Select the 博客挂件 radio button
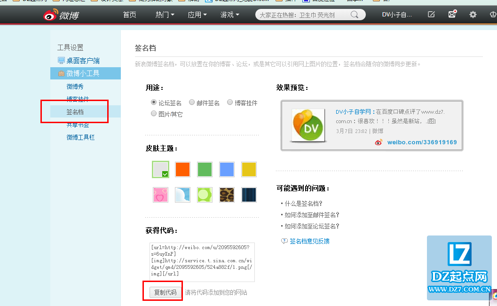This screenshot has width=497, height=306. [230, 102]
